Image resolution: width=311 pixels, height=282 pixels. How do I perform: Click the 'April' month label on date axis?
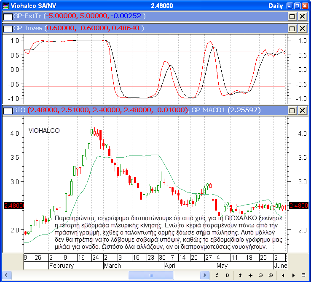coord(170,266)
